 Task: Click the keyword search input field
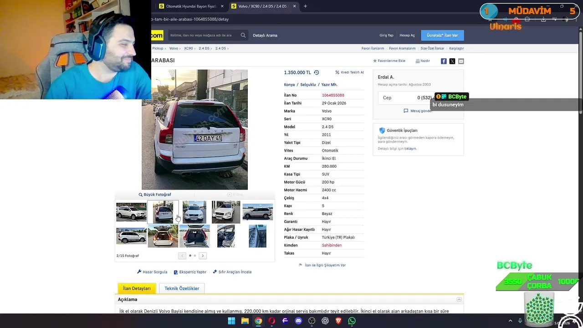203,35
